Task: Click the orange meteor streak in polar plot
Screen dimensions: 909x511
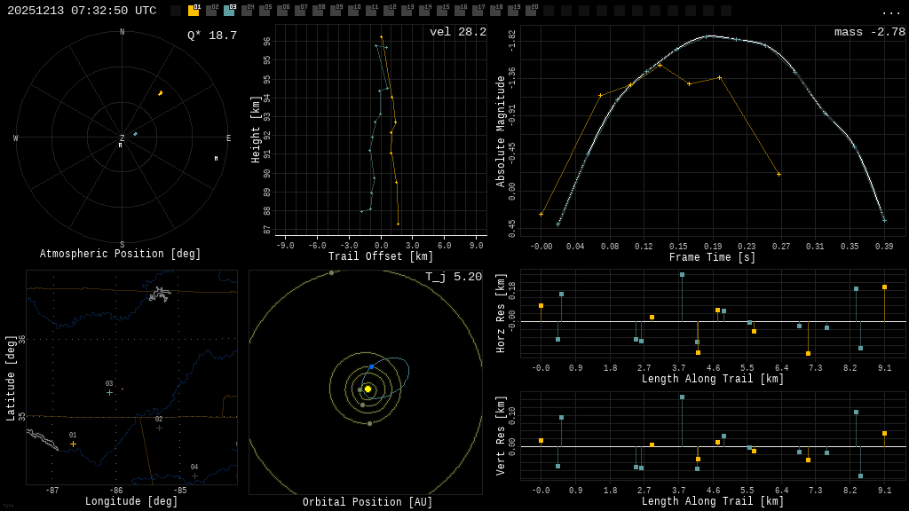Action: tap(160, 93)
